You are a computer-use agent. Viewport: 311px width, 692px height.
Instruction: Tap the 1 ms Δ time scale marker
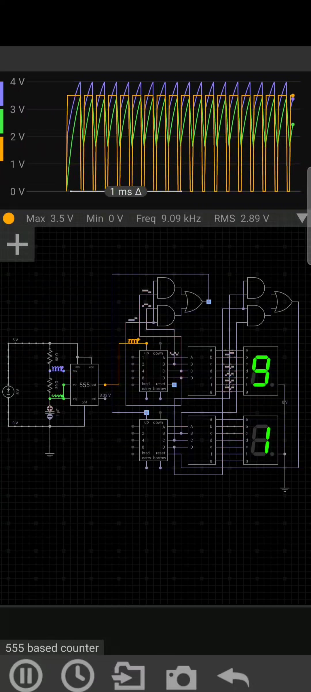point(126,191)
